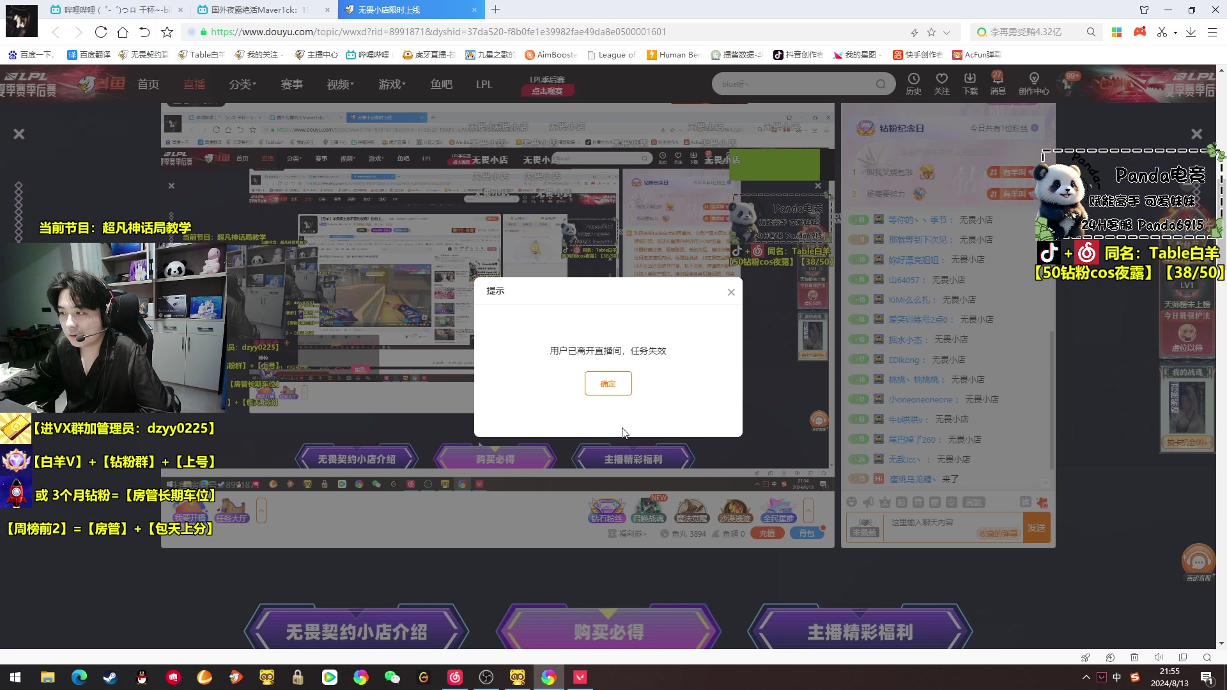Switch to the 鱼吧 menu item
Screen dimensions: 1227x690
441,84
